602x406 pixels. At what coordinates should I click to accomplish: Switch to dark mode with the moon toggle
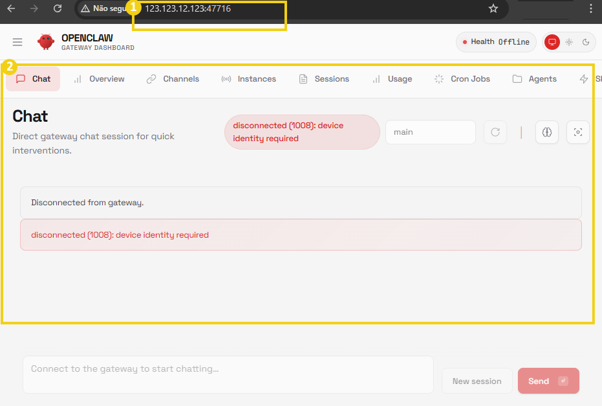click(586, 41)
